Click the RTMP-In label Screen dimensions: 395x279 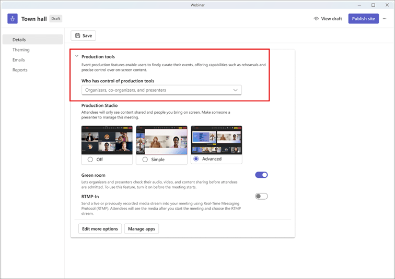[x=90, y=197]
